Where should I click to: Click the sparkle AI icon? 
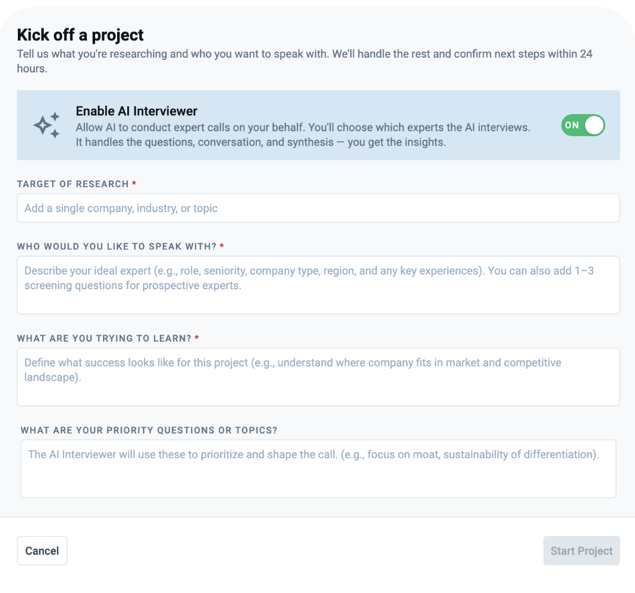pyautogui.click(x=46, y=125)
